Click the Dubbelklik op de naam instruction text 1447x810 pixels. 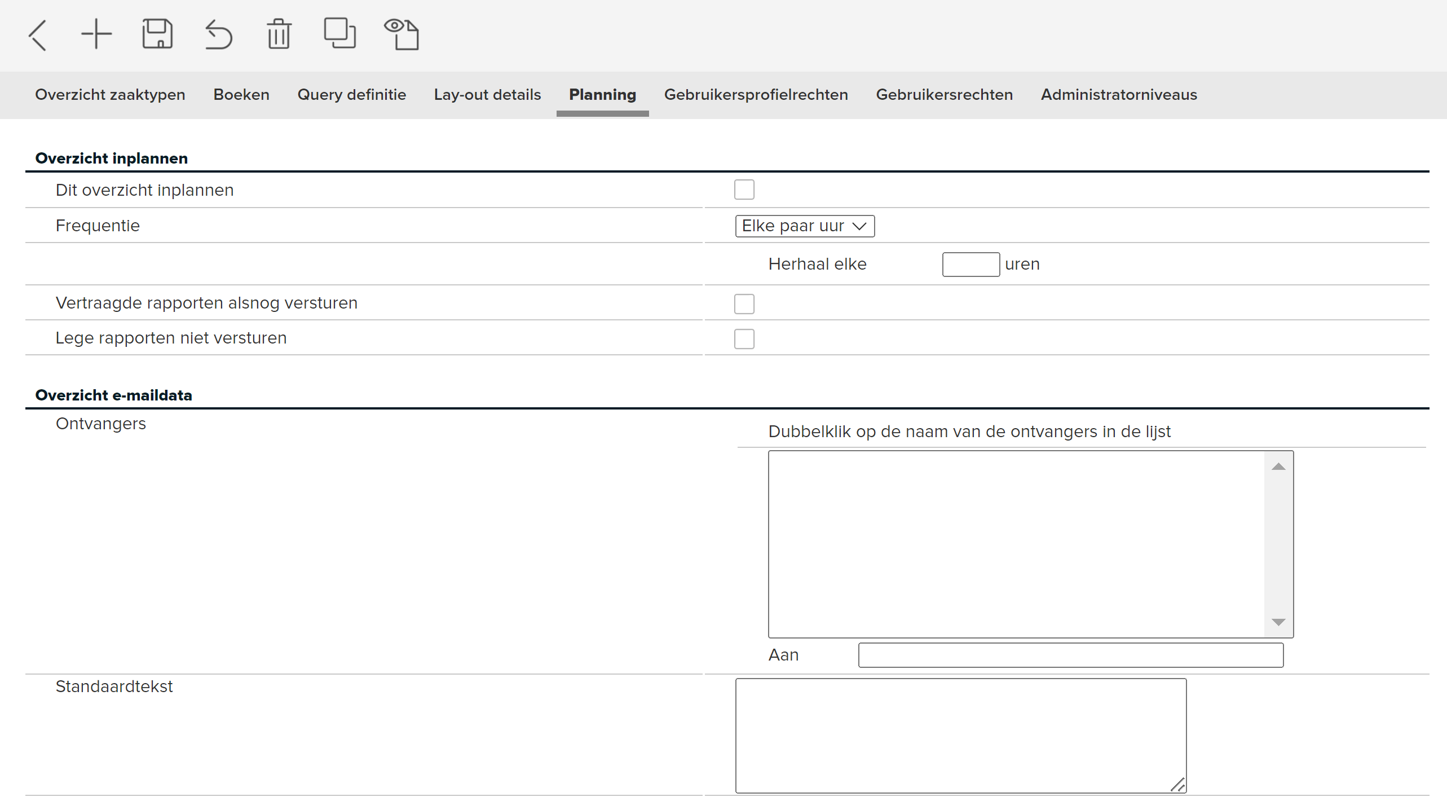click(x=969, y=432)
